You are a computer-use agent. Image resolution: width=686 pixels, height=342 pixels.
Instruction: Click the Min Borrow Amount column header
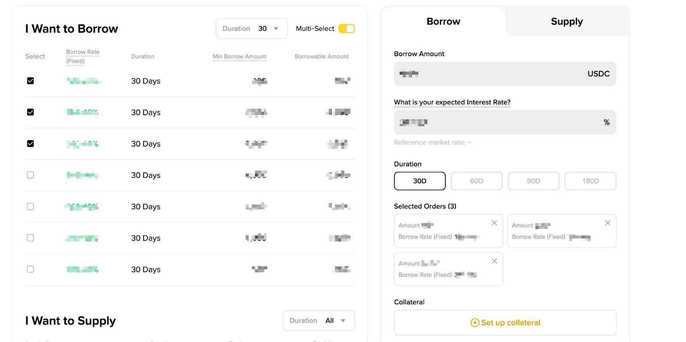click(239, 57)
